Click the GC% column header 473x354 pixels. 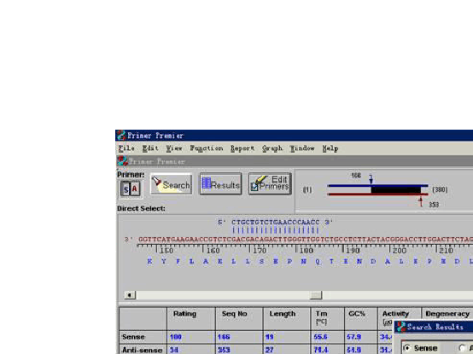pos(357,314)
